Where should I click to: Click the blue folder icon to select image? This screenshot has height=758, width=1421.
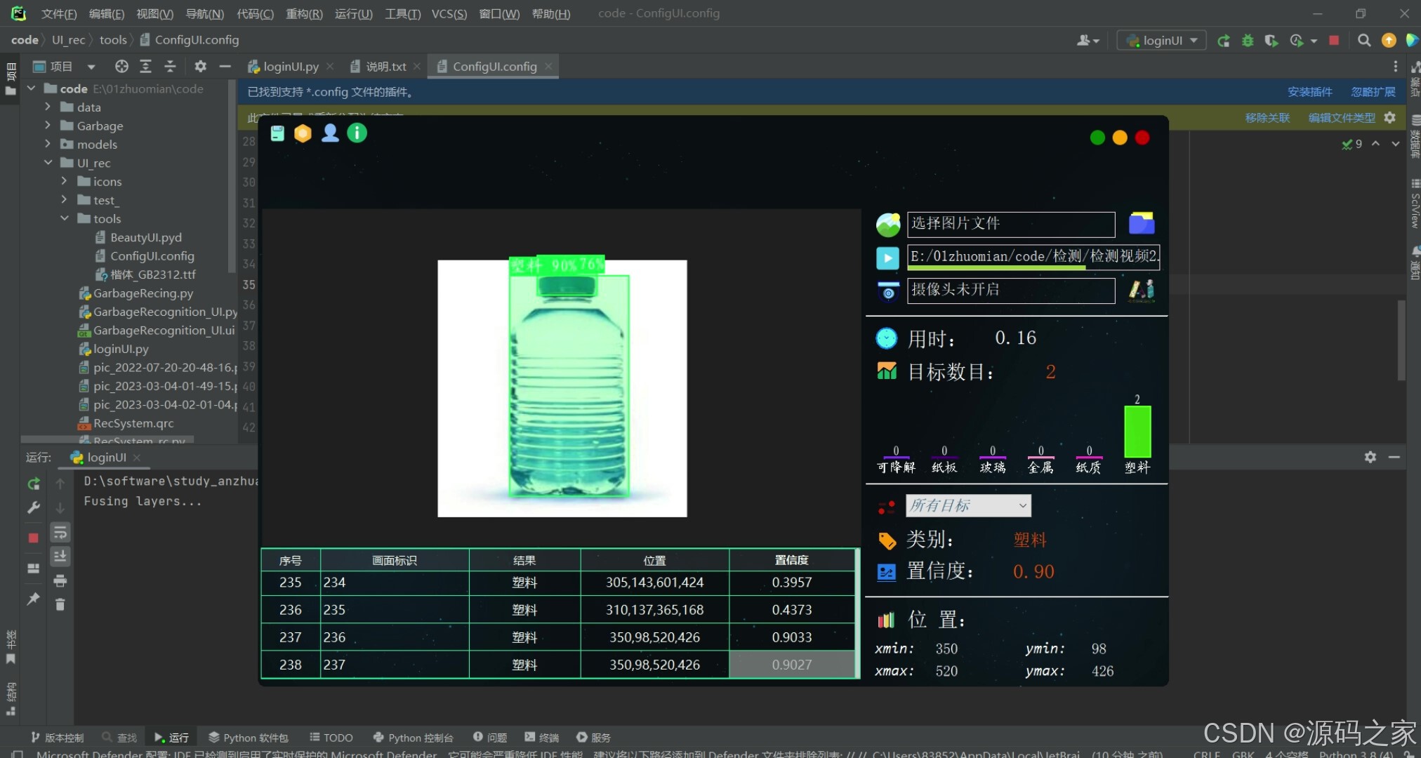coord(1142,224)
